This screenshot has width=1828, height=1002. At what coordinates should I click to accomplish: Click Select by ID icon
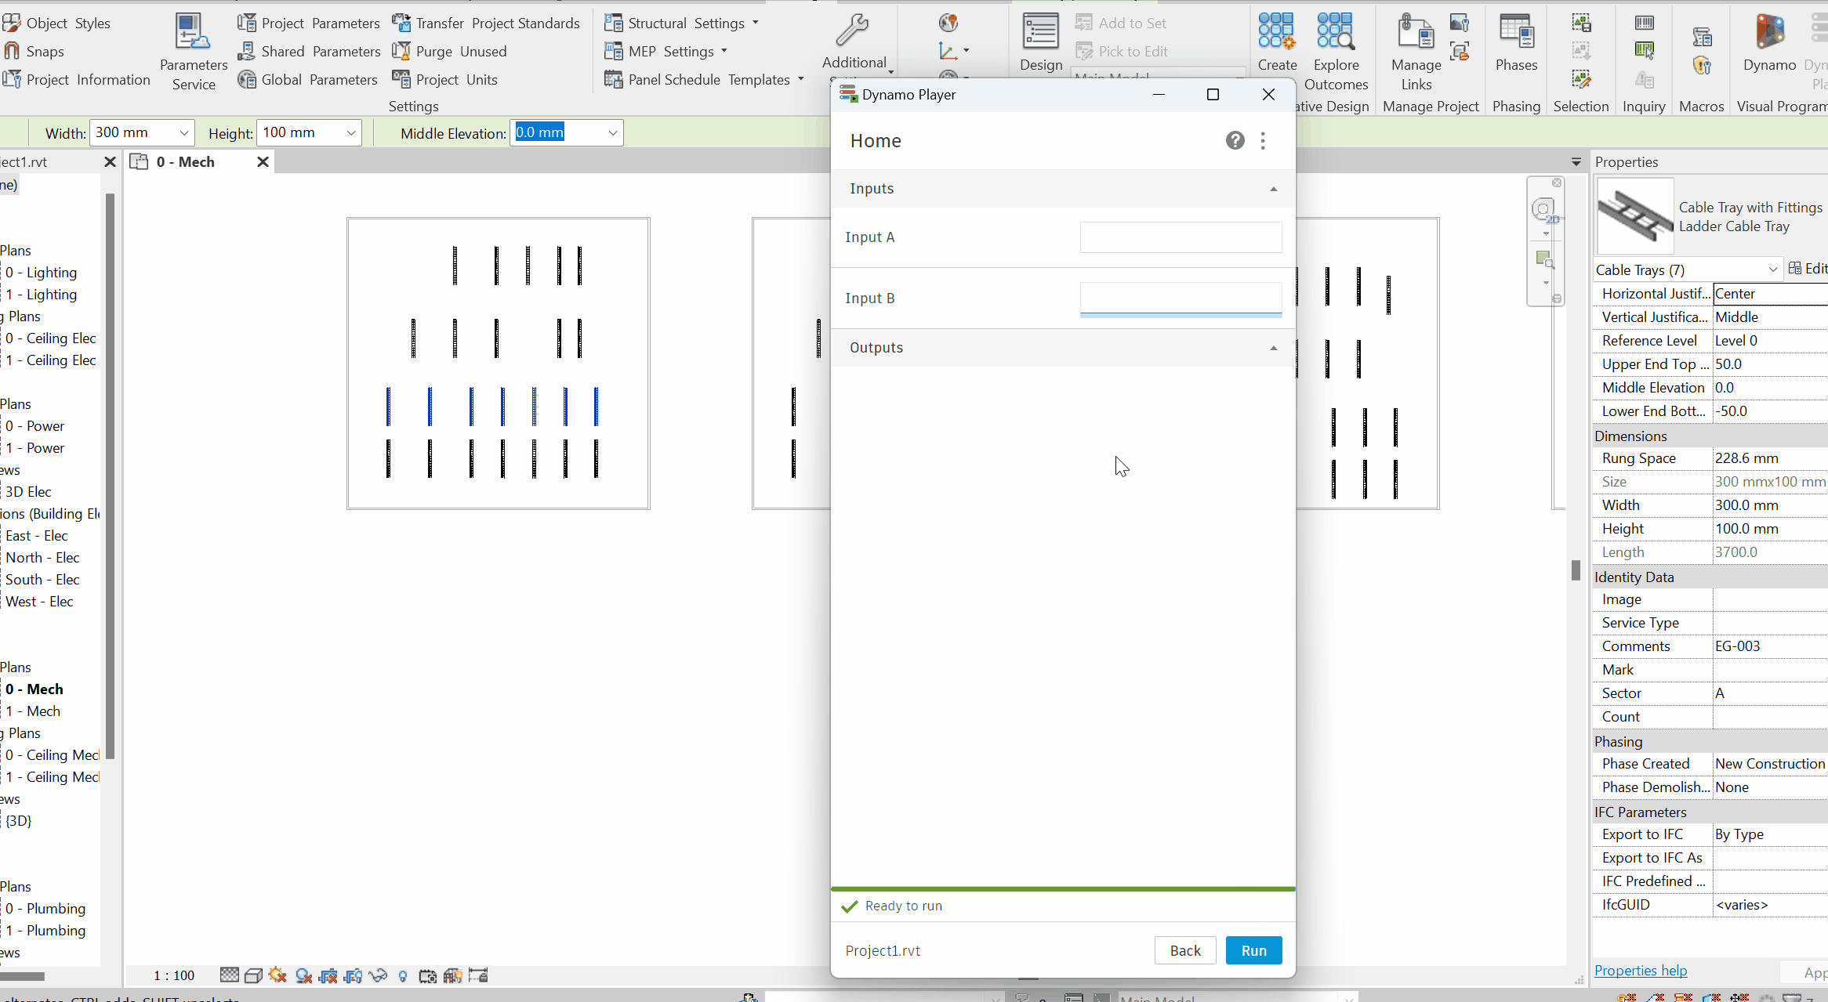coord(1645,51)
